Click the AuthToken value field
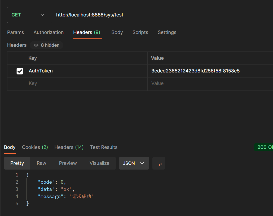 [209, 71]
